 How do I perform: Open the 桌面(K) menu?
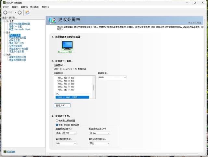pos(24,7)
